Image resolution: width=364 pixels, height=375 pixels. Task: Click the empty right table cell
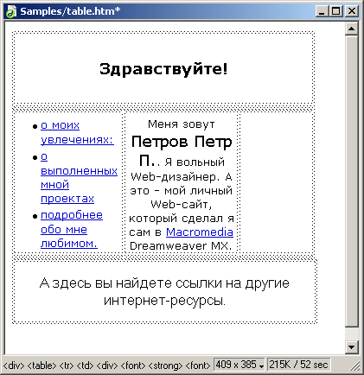[x=276, y=182]
